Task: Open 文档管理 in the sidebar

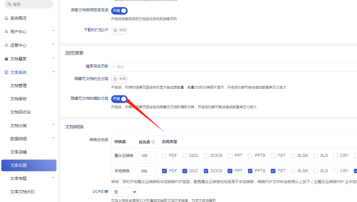Action: click(18, 86)
